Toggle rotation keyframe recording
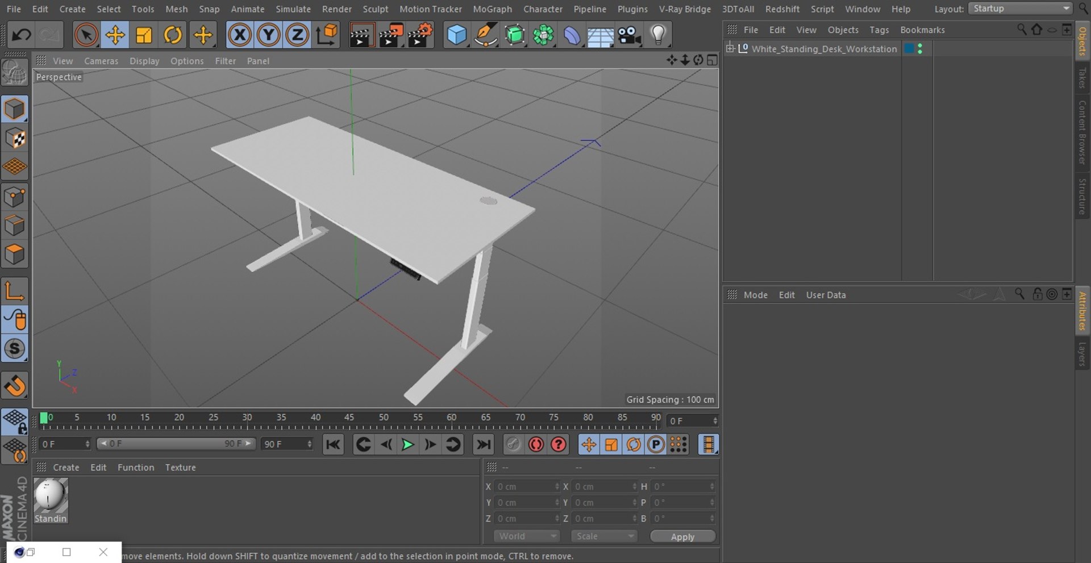The height and width of the screenshot is (563, 1091). [x=634, y=445]
